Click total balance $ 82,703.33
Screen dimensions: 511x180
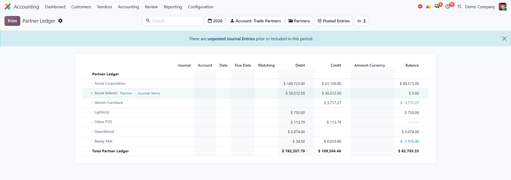click(x=408, y=151)
